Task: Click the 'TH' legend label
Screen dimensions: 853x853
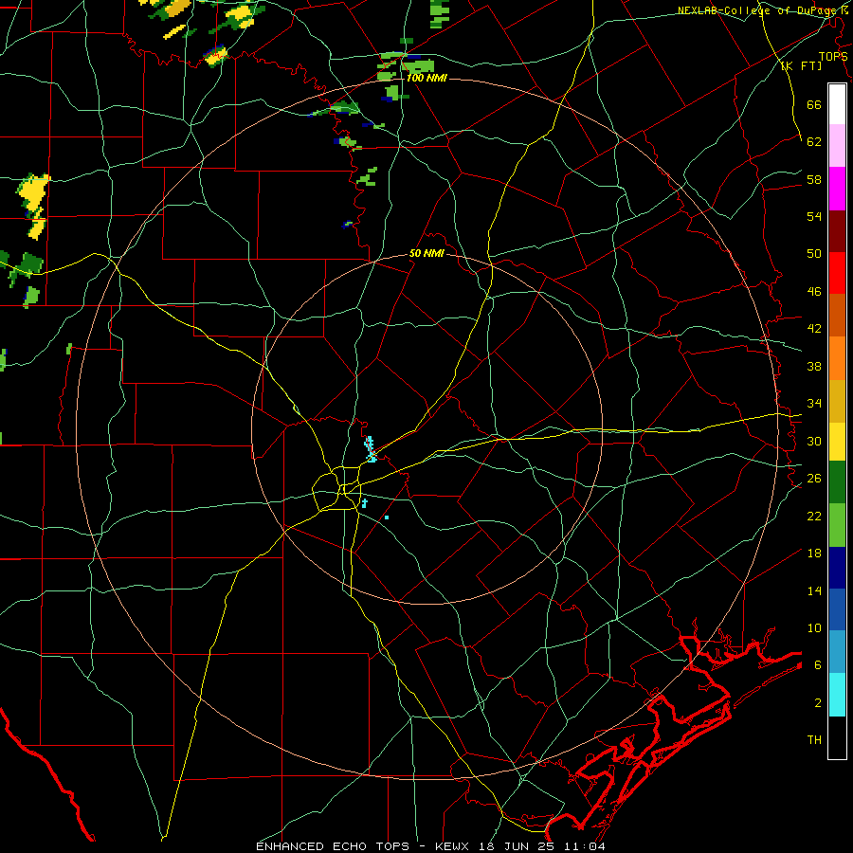Action: pos(814,740)
